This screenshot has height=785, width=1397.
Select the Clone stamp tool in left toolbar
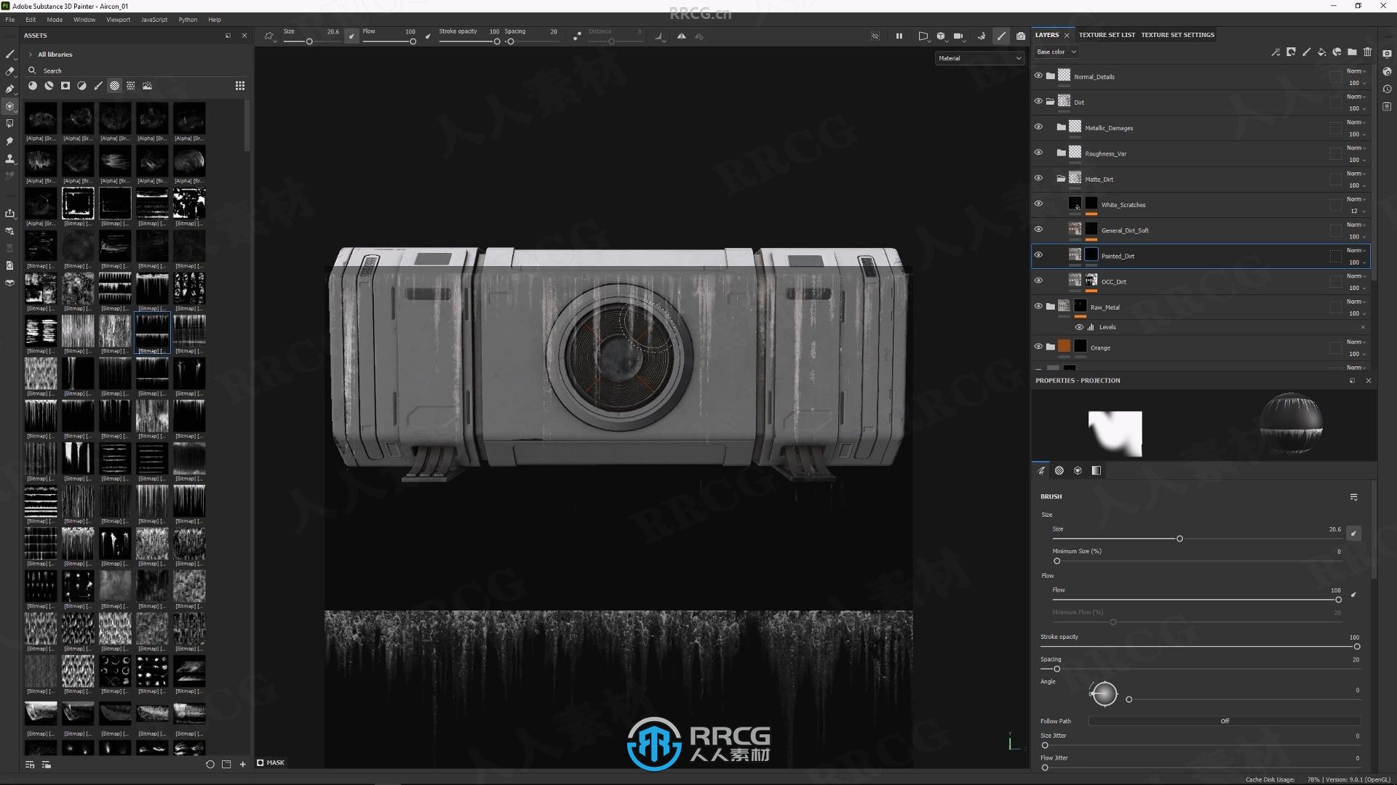[x=9, y=158]
